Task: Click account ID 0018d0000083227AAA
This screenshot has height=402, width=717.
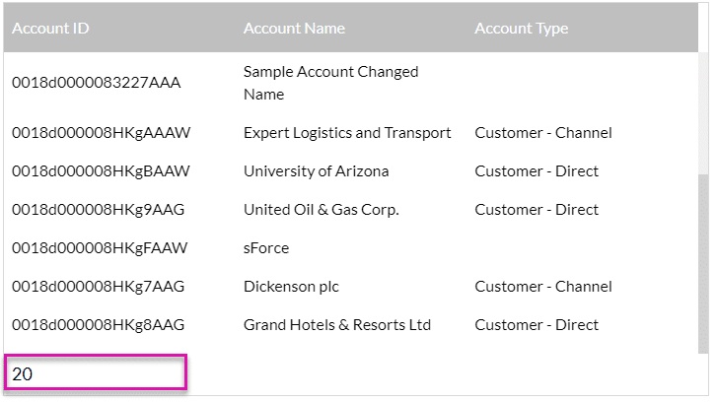Action: pos(96,83)
